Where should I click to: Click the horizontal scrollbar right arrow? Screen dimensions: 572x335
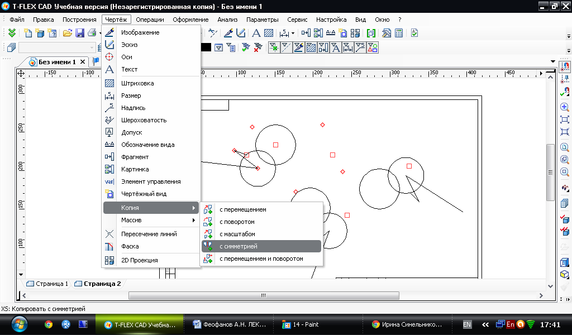click(x=541, y=295)
